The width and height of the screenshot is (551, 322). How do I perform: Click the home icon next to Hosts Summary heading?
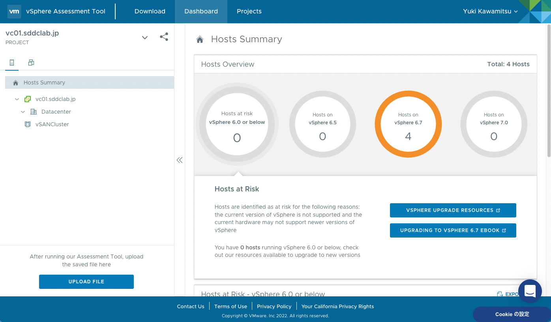tap(200, 39)
